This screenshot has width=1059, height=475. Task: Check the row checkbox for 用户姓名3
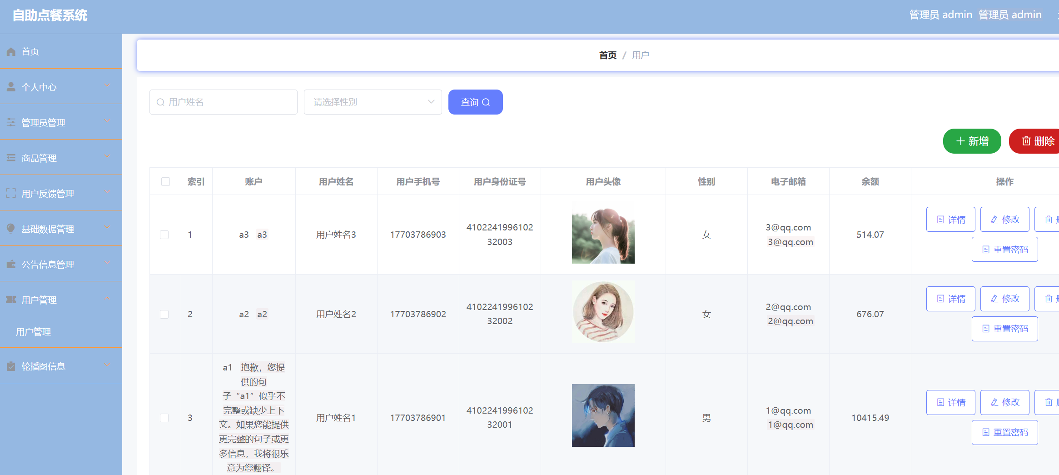pos(164,235)
